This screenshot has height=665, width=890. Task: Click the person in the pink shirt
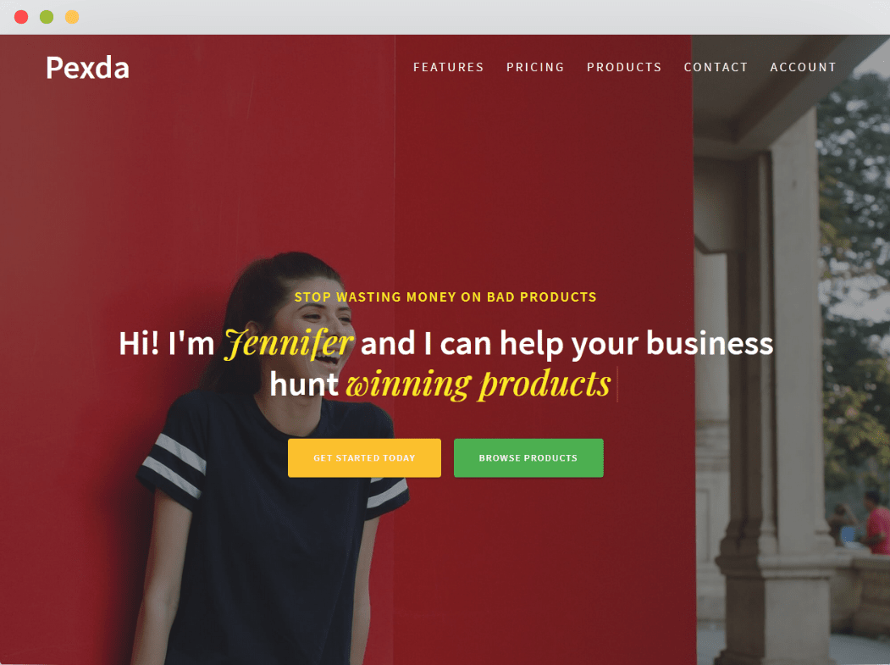coord(877,523)
